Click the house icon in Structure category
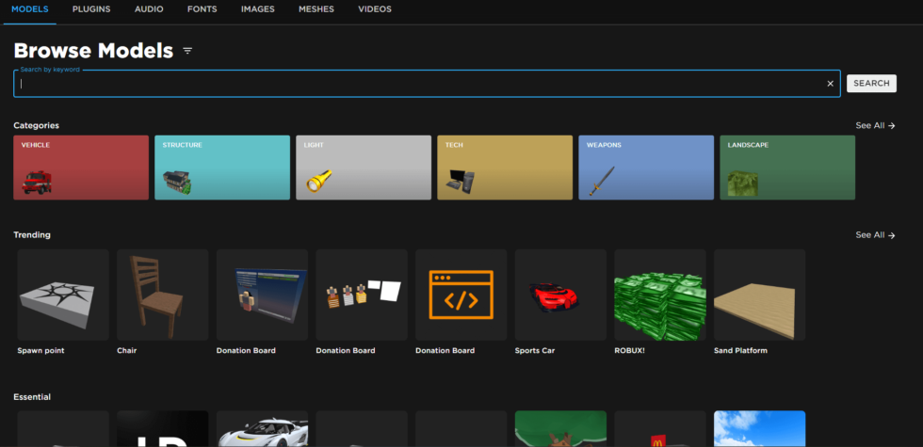The height and width of the screenshot is (447, 923). click(177, 183)
